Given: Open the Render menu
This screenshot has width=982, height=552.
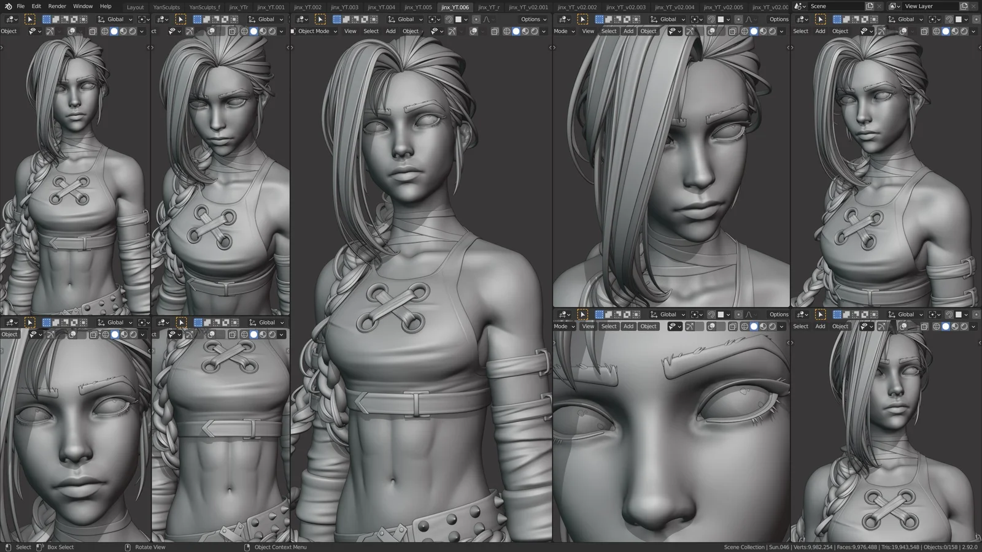Looking at the screenshot, I should tap(56, 6).
